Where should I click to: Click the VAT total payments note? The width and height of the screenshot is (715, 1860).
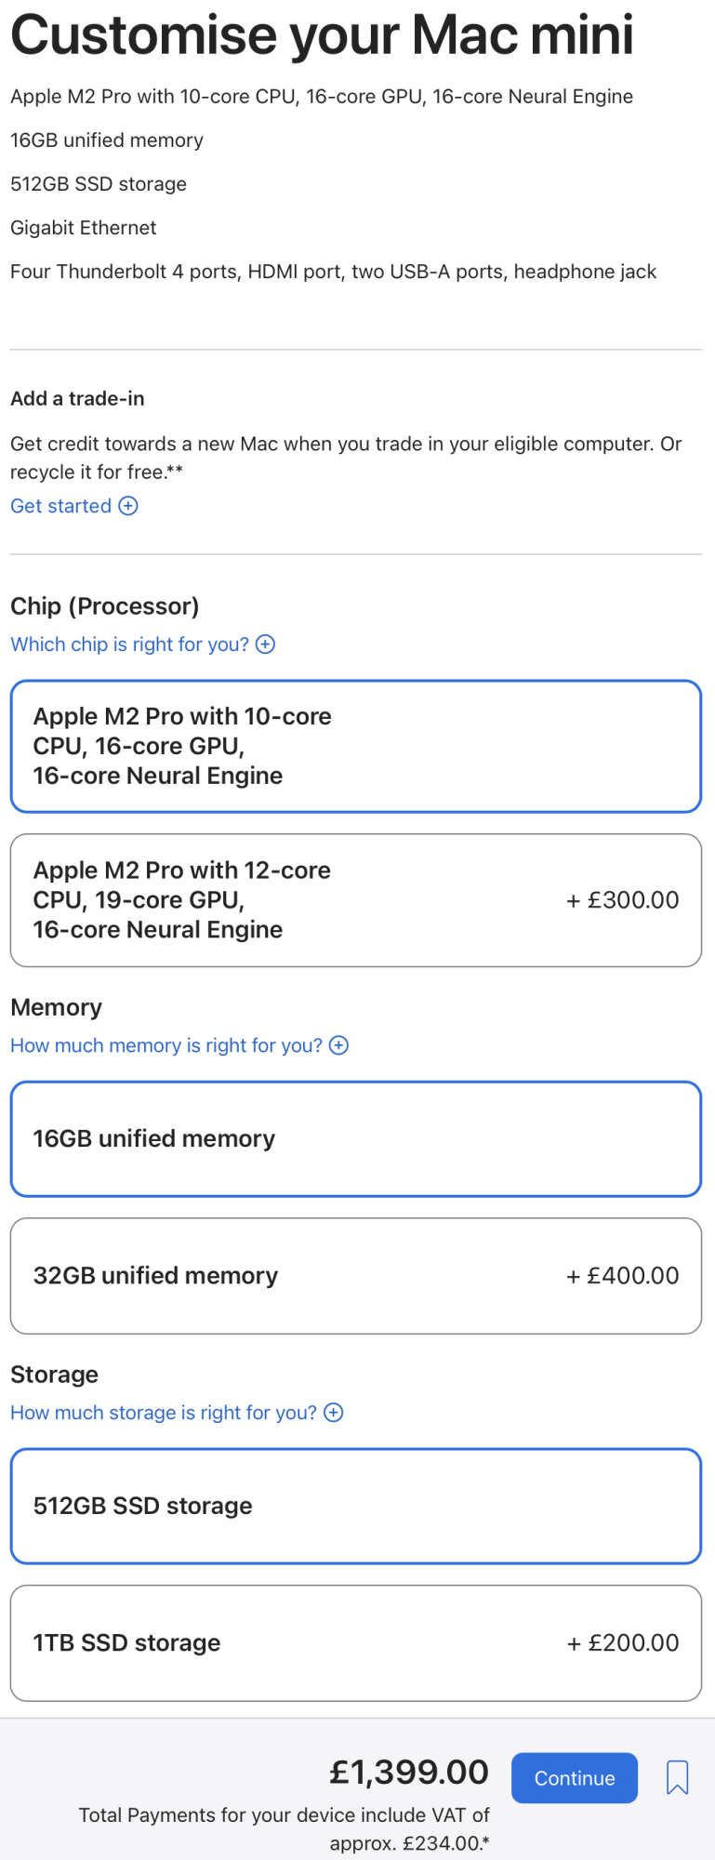click(x=285, y=1828)
